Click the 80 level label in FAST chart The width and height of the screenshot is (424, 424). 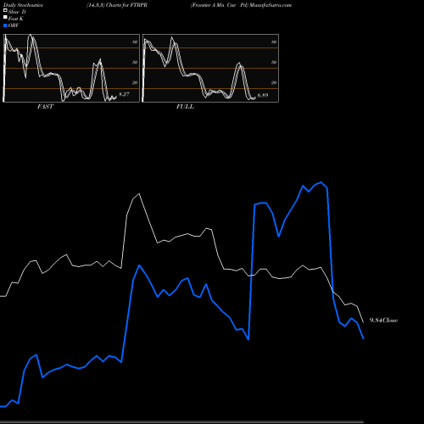coord(135,42)
